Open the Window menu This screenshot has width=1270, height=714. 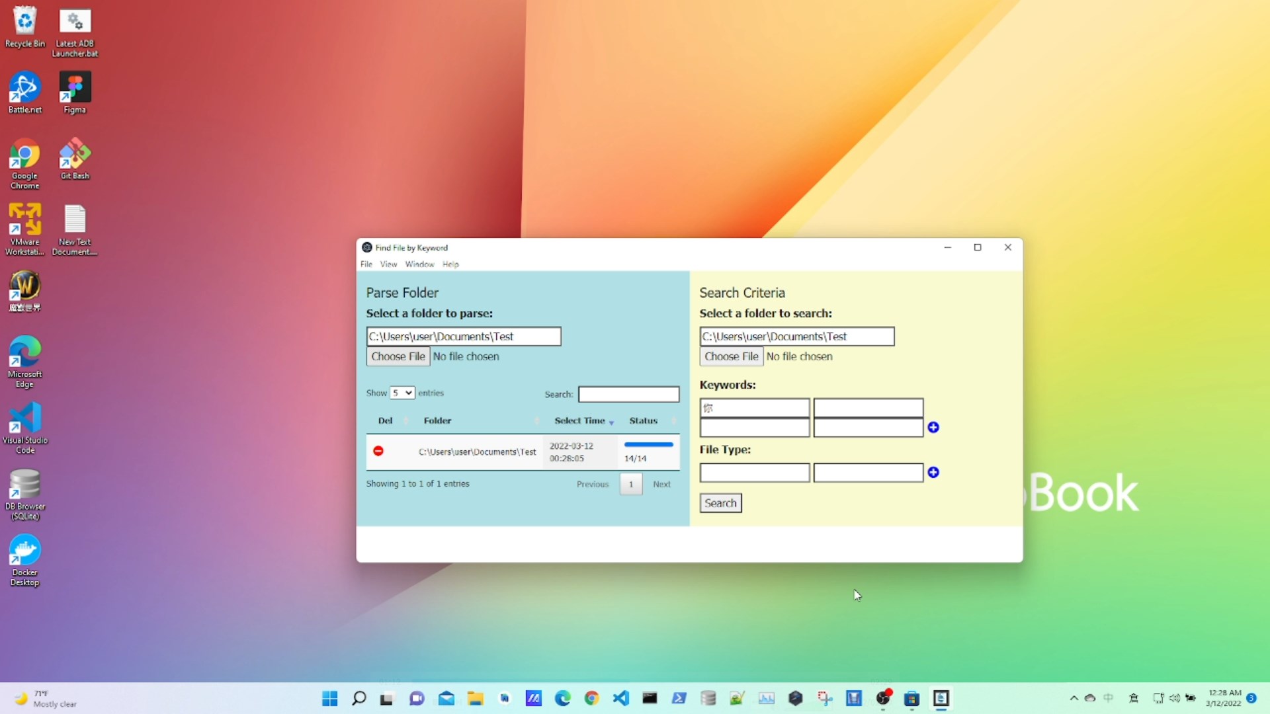click(419, 264)
